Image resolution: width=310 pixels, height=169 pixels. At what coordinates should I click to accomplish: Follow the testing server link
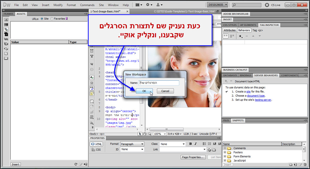tap(263, 100)
